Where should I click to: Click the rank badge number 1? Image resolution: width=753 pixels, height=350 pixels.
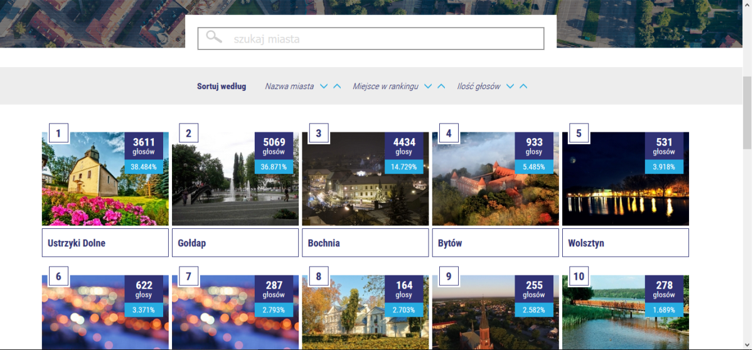tap(58, 133)
